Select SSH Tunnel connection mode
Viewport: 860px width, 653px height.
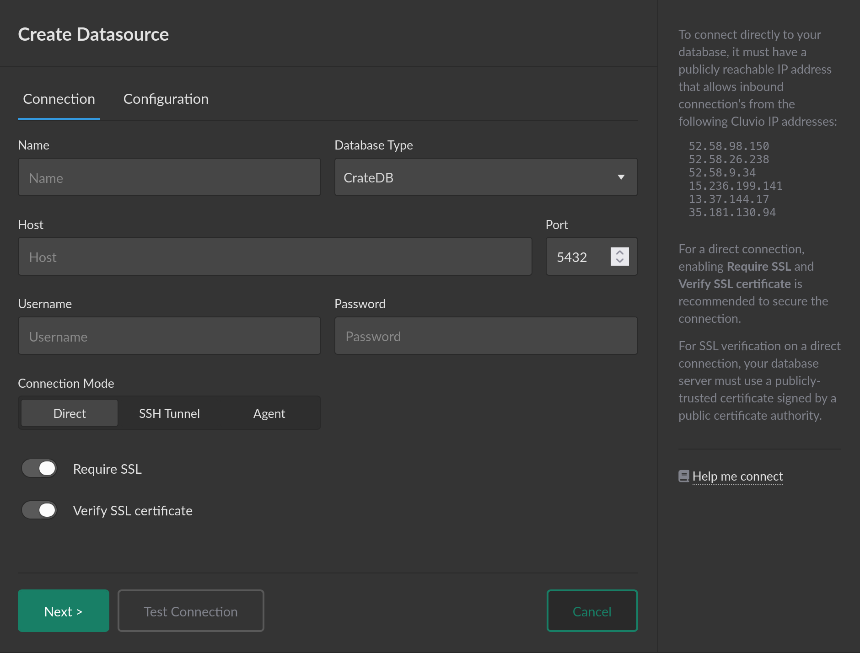coord(169,413)
